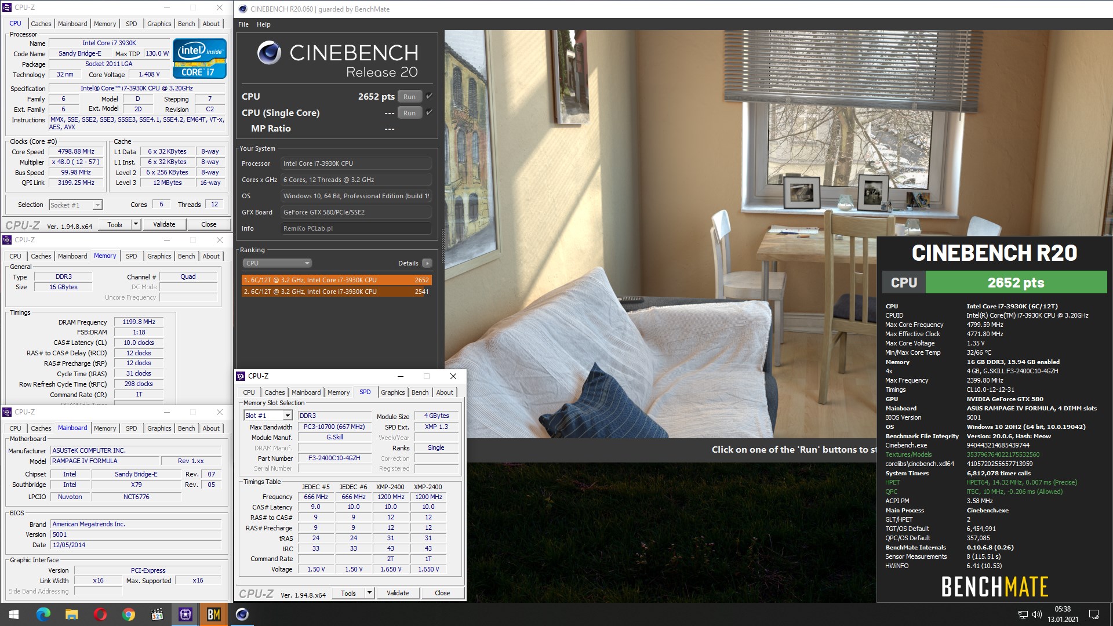Click the Processor field in Your System

click(356, 163)
